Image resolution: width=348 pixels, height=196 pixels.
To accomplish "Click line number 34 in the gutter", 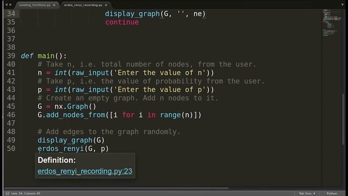I will pos(11,14).
